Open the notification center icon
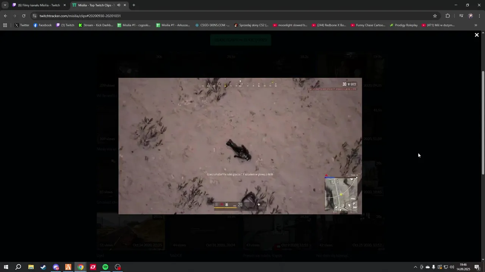The height and width of the screenshot is (272, 485). pyautogui.click(x=477, y=267)
